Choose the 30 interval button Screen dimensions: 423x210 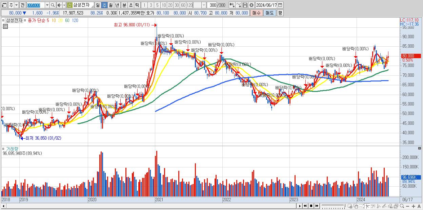[177, 5]
